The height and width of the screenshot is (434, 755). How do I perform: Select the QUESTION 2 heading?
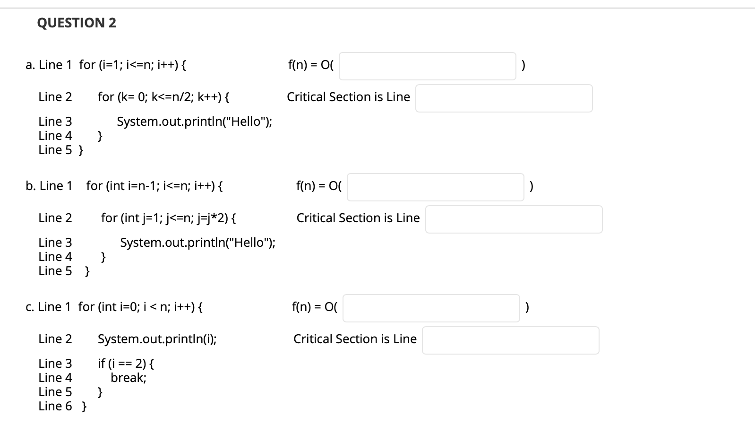(x=77, y=23)
